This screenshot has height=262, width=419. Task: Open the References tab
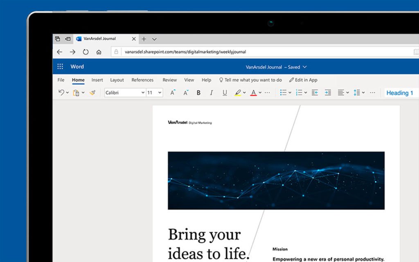point(142,80)
